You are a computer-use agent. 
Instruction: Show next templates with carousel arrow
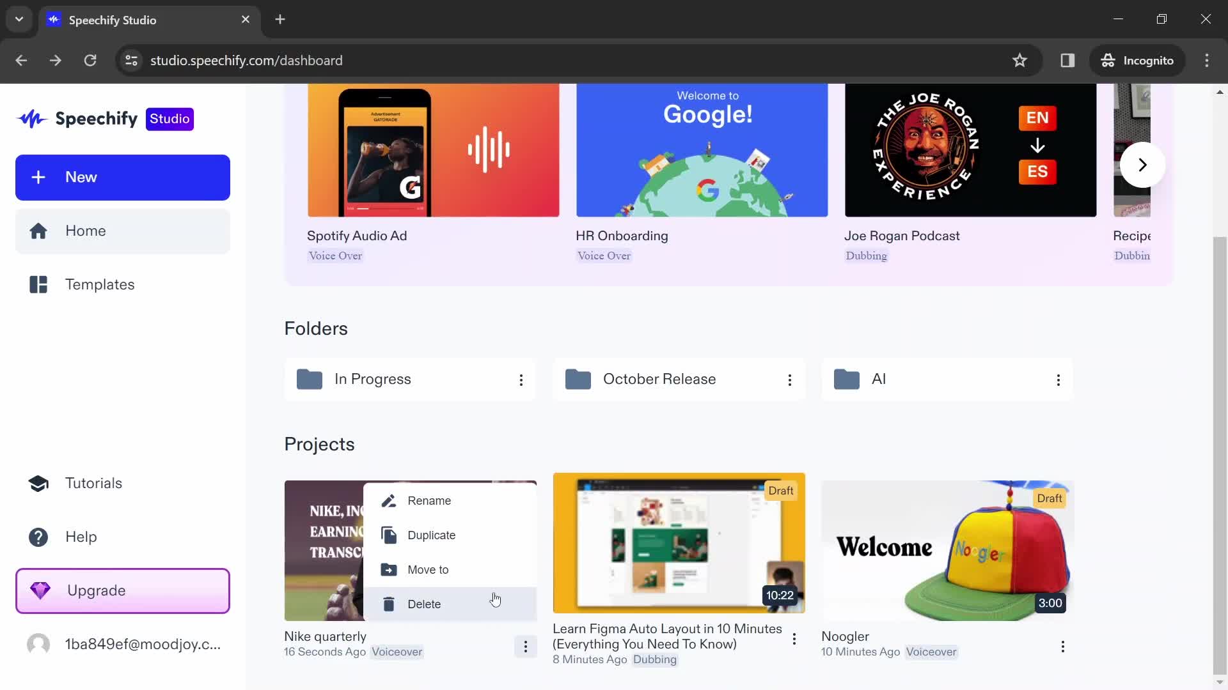point(1142,165)
